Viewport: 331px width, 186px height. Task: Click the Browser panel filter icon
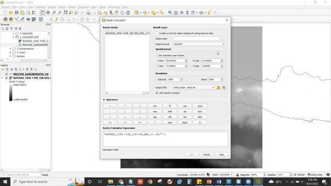[x=11, y=28]
